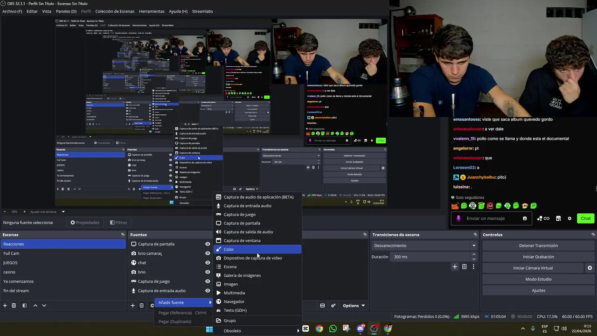This screenshot has height=336, width=597.
Task: Open Google Chrome from the taskbar
Action: [x=319, y=329]
